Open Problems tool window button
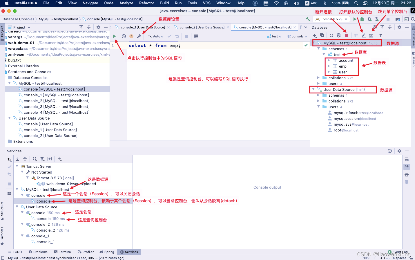Screen dimensions: 415x260 click(x=38, y=252)
